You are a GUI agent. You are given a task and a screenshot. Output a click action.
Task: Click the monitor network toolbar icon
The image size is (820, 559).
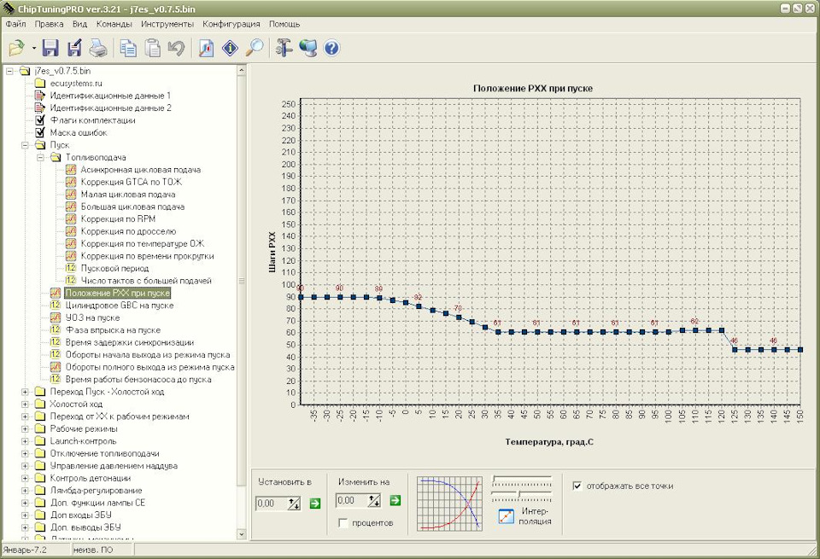coord(308,48)
